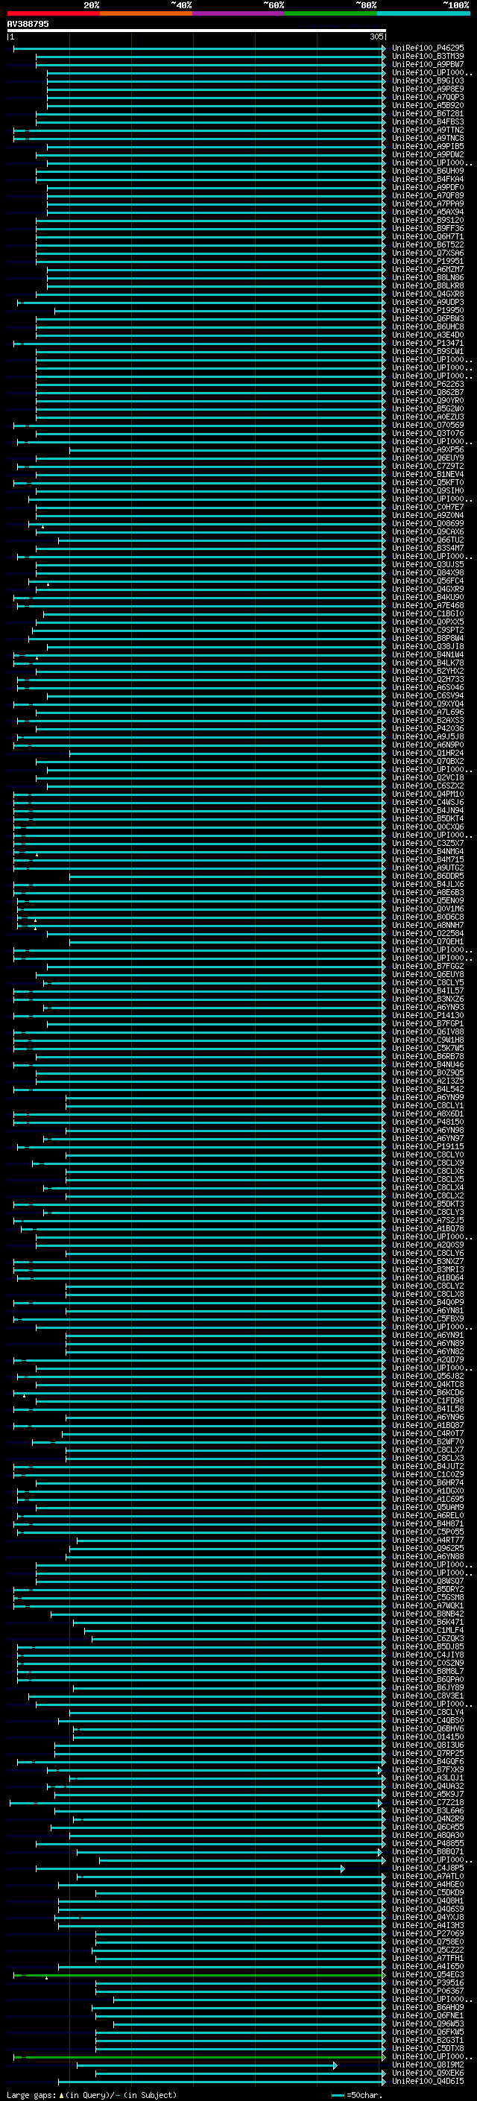The height and width of the screenshot is (2101, 477).
Task: Select UniRef100_A9TNC8 label
Action: 428,139
